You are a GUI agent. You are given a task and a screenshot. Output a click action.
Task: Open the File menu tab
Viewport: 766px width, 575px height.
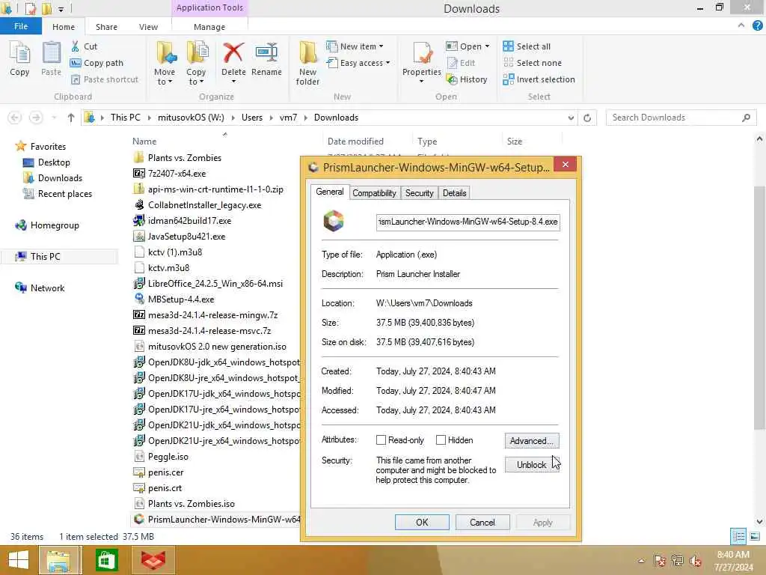click(20, 26)
